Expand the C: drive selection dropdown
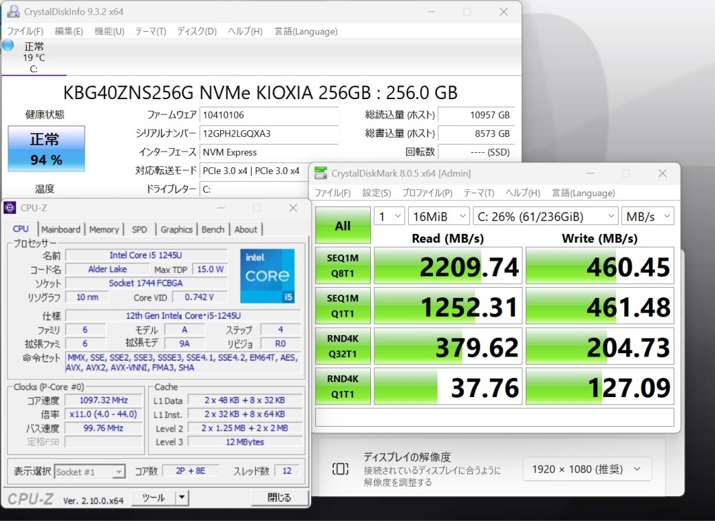 (545, 217)
